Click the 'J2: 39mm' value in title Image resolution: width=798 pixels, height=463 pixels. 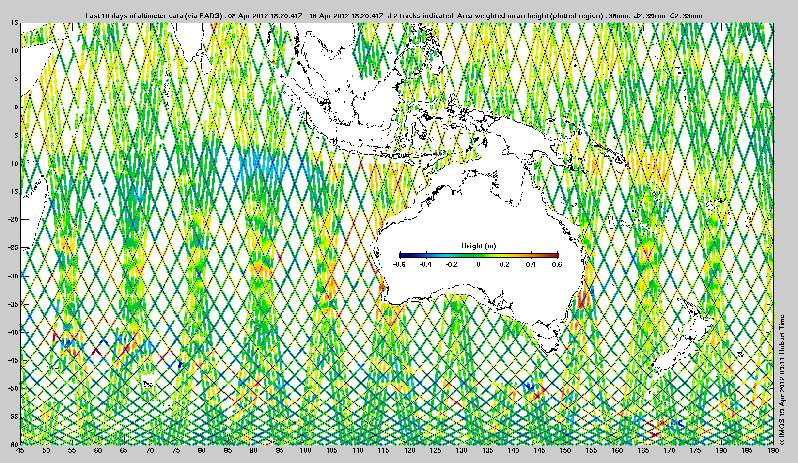click(649, 16)
